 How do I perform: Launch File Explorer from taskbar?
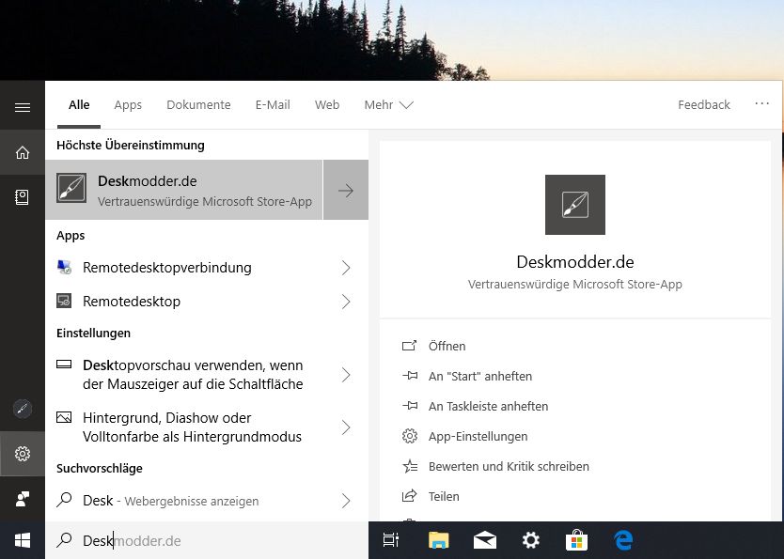(438, 540)
